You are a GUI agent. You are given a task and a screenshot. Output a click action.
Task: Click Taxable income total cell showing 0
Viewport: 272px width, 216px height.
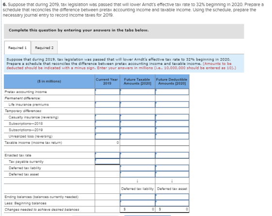107,142
